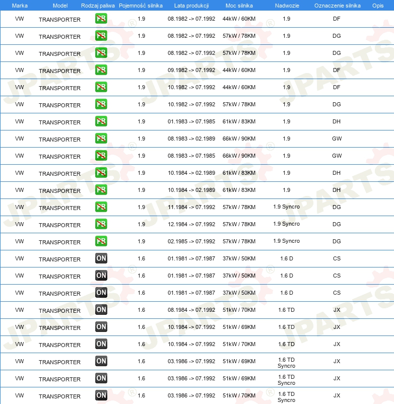Screen dimensions: 394x404
Task: Click diesel ON icon in 10.1984 70KM JX row
Action: pos(101,344)
